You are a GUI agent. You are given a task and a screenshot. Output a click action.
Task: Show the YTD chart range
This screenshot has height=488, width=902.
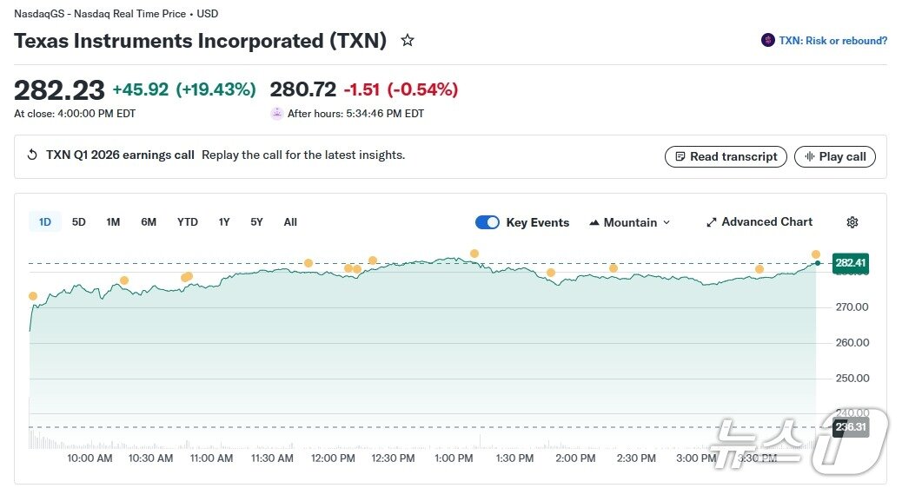coord(188,222)
